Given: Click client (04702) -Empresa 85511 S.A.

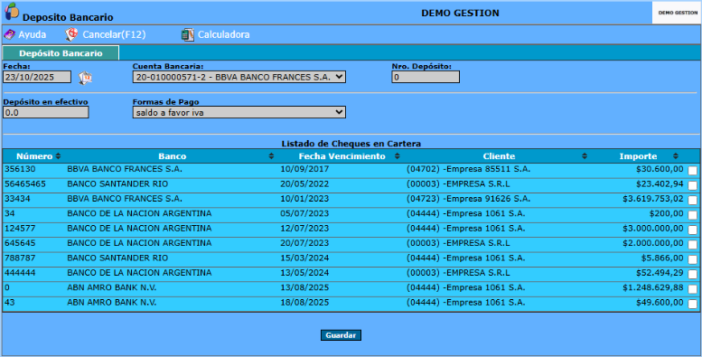Looking at the screenshot, I should pos(468,169).
